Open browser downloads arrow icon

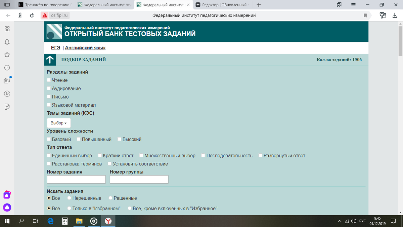395,15
